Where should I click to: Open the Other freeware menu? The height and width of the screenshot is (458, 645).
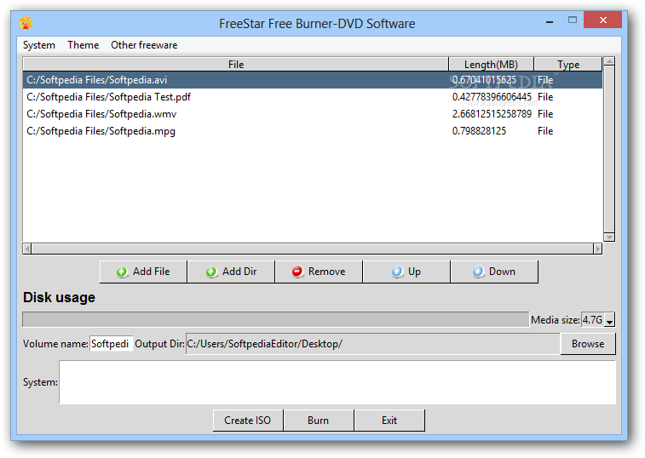point(144,45)
